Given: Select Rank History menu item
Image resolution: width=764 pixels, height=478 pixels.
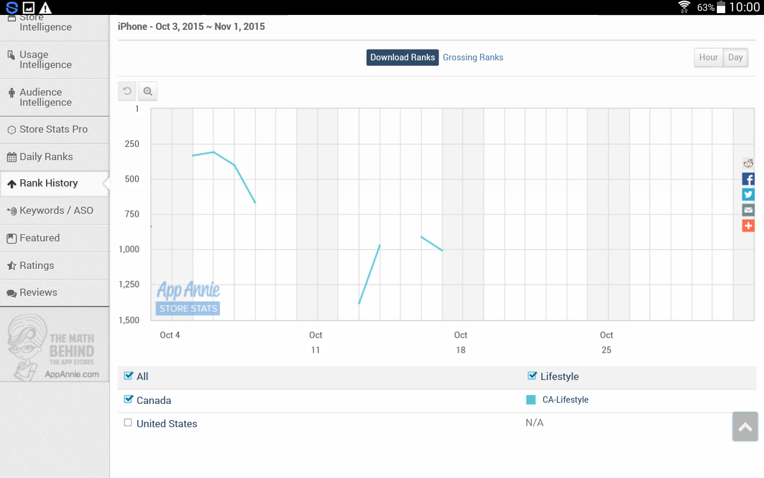Looking at the screenshot, I should (x=54, y=183).
